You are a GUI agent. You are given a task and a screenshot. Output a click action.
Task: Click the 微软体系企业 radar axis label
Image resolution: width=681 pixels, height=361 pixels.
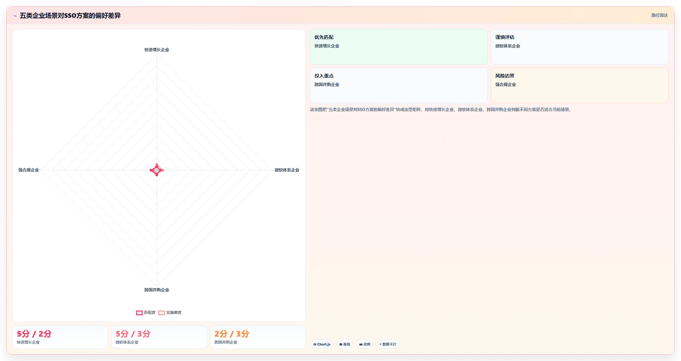coord(287,170)
